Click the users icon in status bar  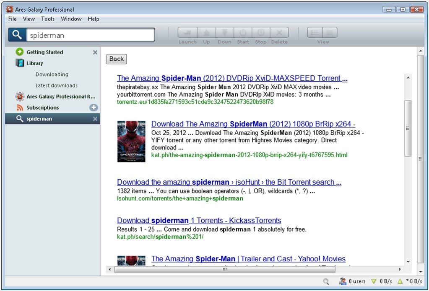click(x=343, y=281)
